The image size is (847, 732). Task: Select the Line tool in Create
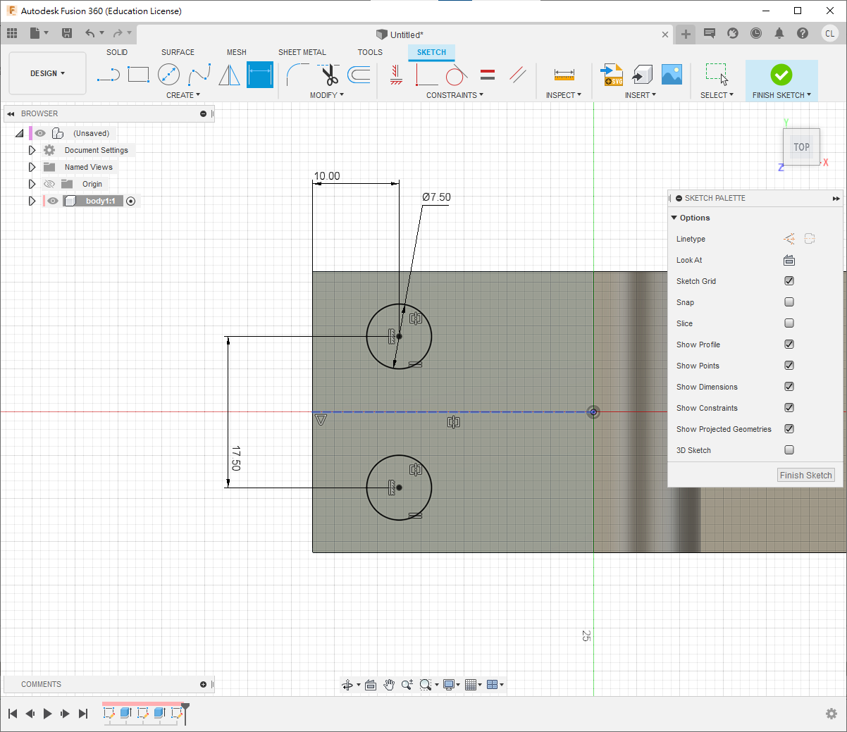tap(108, 75)
